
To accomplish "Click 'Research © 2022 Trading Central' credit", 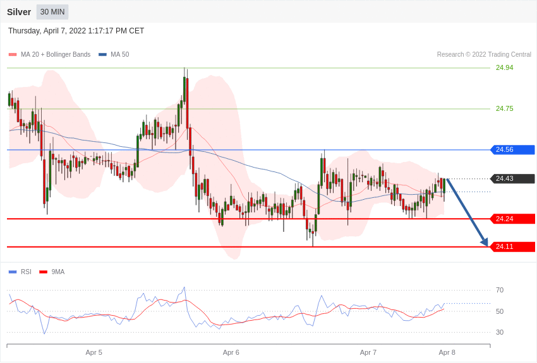I will (x=484, y=54).
